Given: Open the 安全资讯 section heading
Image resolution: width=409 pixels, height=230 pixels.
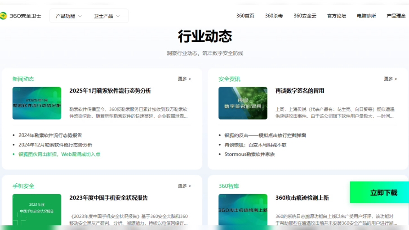Looking at the screenshot, I should [229, 79].
